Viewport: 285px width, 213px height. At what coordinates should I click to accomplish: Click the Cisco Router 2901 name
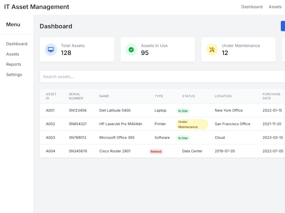click(115, 151)
